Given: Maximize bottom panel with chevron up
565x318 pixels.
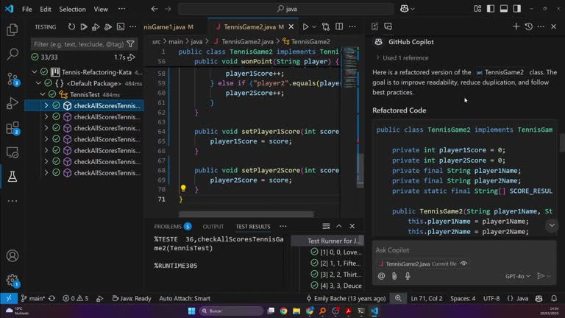Looking at the screenshot, I should click(x=339, y=226).
